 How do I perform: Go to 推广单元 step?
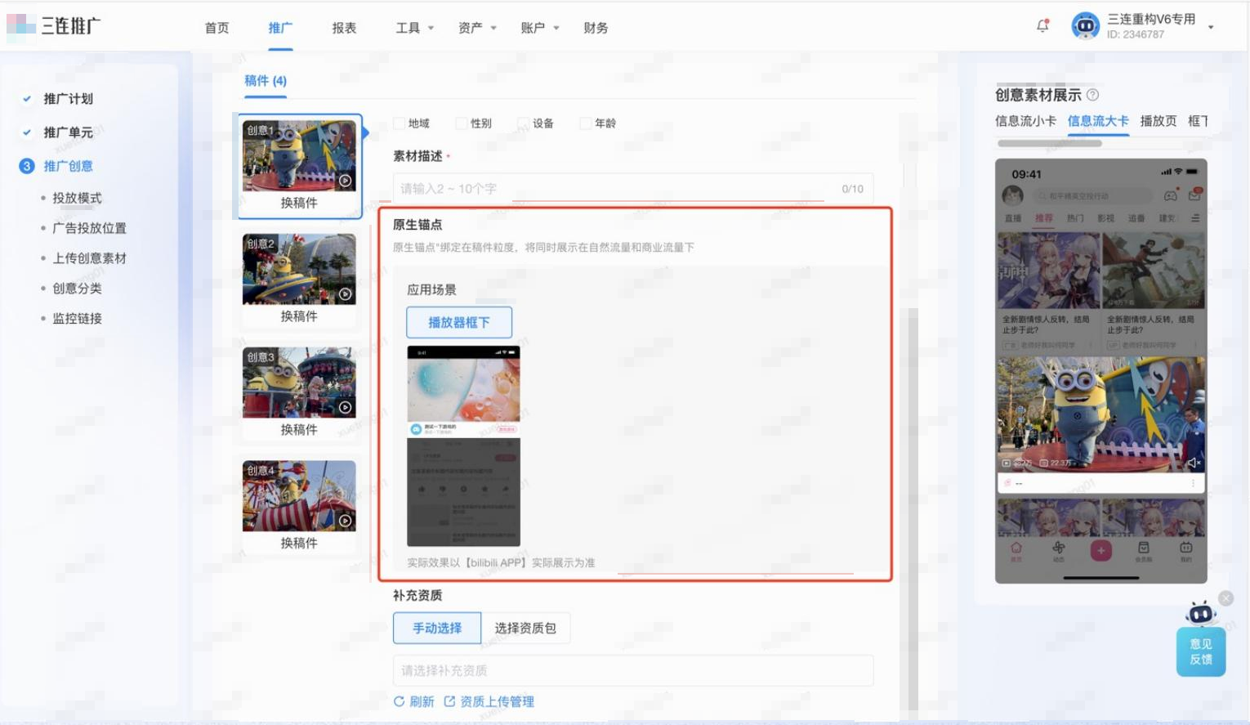(68, 132)
